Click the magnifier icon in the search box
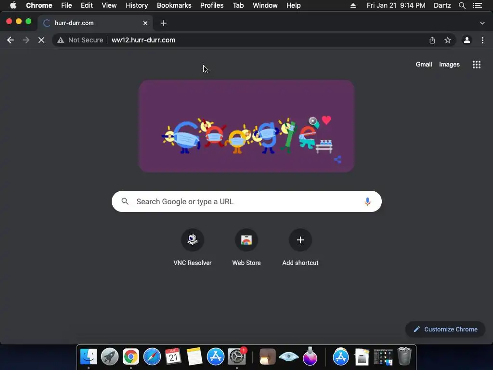This screenshot has height=370, width=493. point(125,201)
